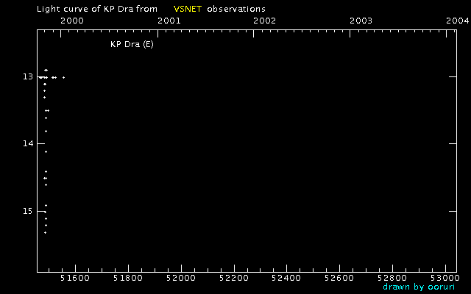Image resolution: width=471 pixels, height=294 pixels.
Task: Click the 2004 year label on top axis
Action: 456,21
